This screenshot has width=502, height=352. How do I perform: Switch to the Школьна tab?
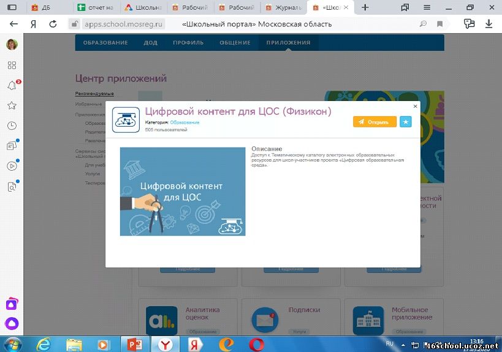coord(144,8)
